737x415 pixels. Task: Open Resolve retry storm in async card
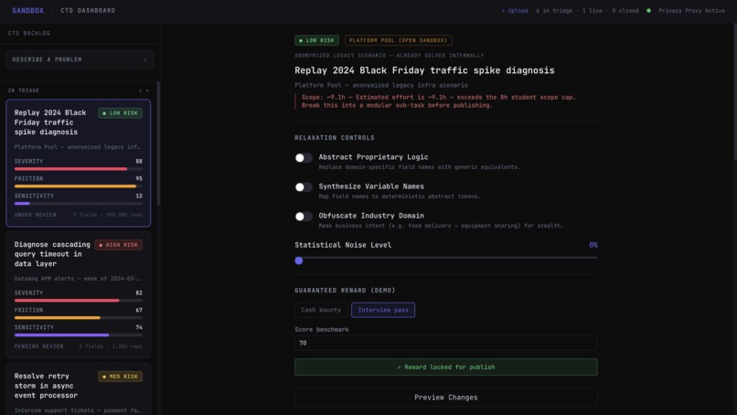(79, 389)
